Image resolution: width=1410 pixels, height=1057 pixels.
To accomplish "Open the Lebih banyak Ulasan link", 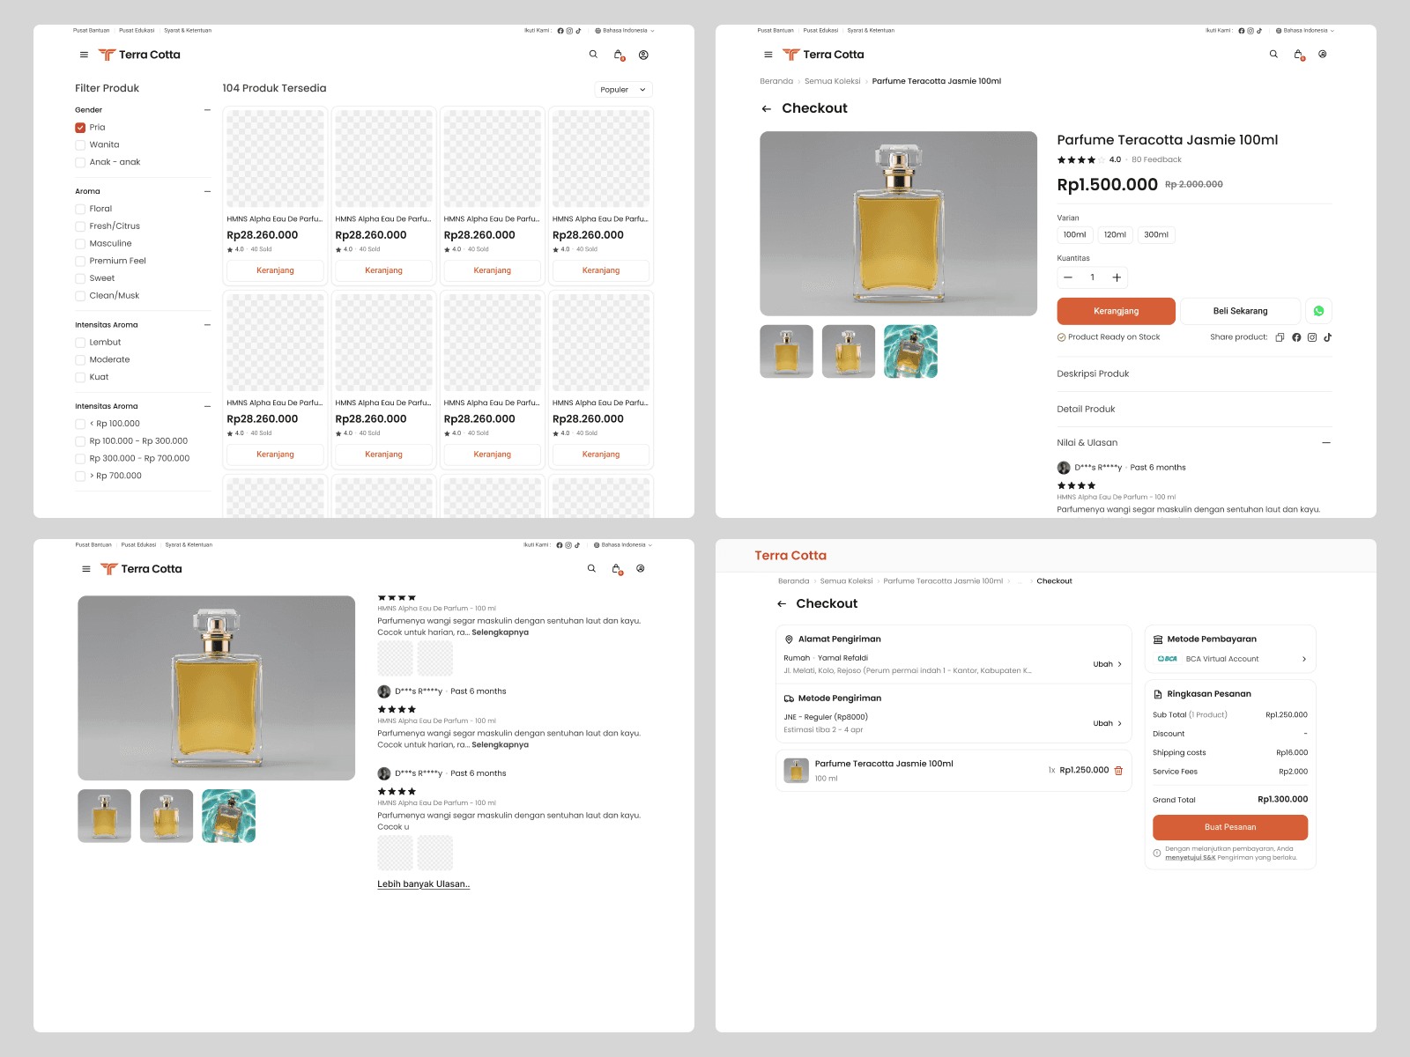I will [424, 884].
